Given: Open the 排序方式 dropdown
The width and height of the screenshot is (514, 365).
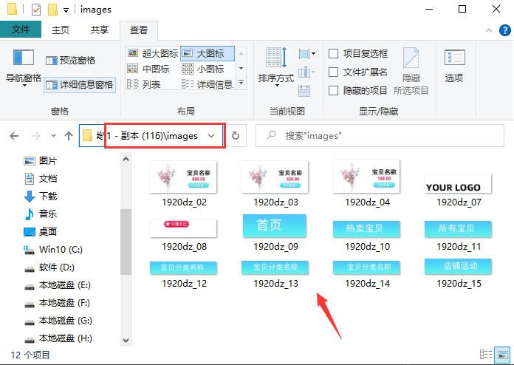Looking at the screenshot, I should tap(276, 68).
